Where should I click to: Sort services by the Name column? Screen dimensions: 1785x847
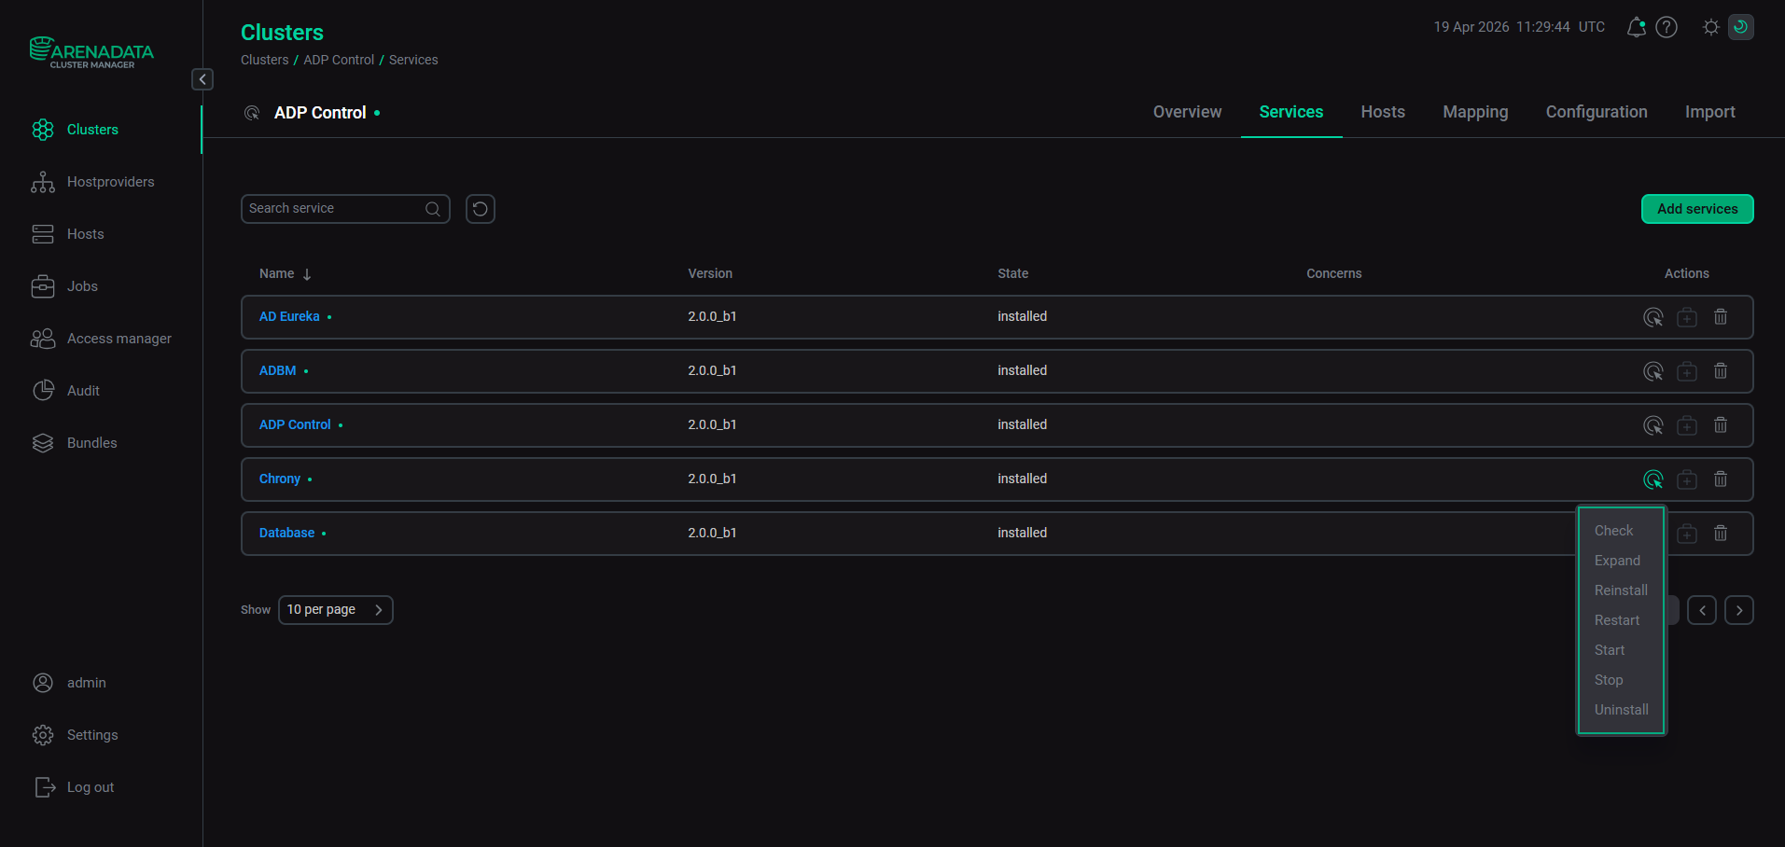tap(285, 273)
